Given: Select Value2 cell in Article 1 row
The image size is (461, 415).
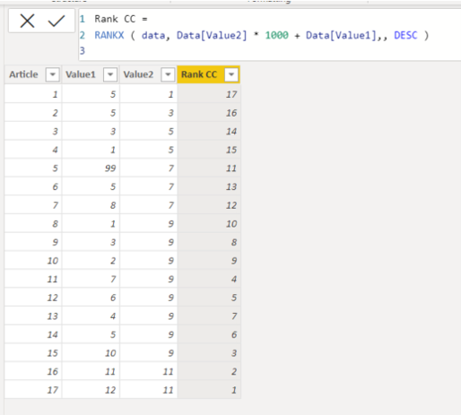Looking at the screenshot, I should 148,94.
